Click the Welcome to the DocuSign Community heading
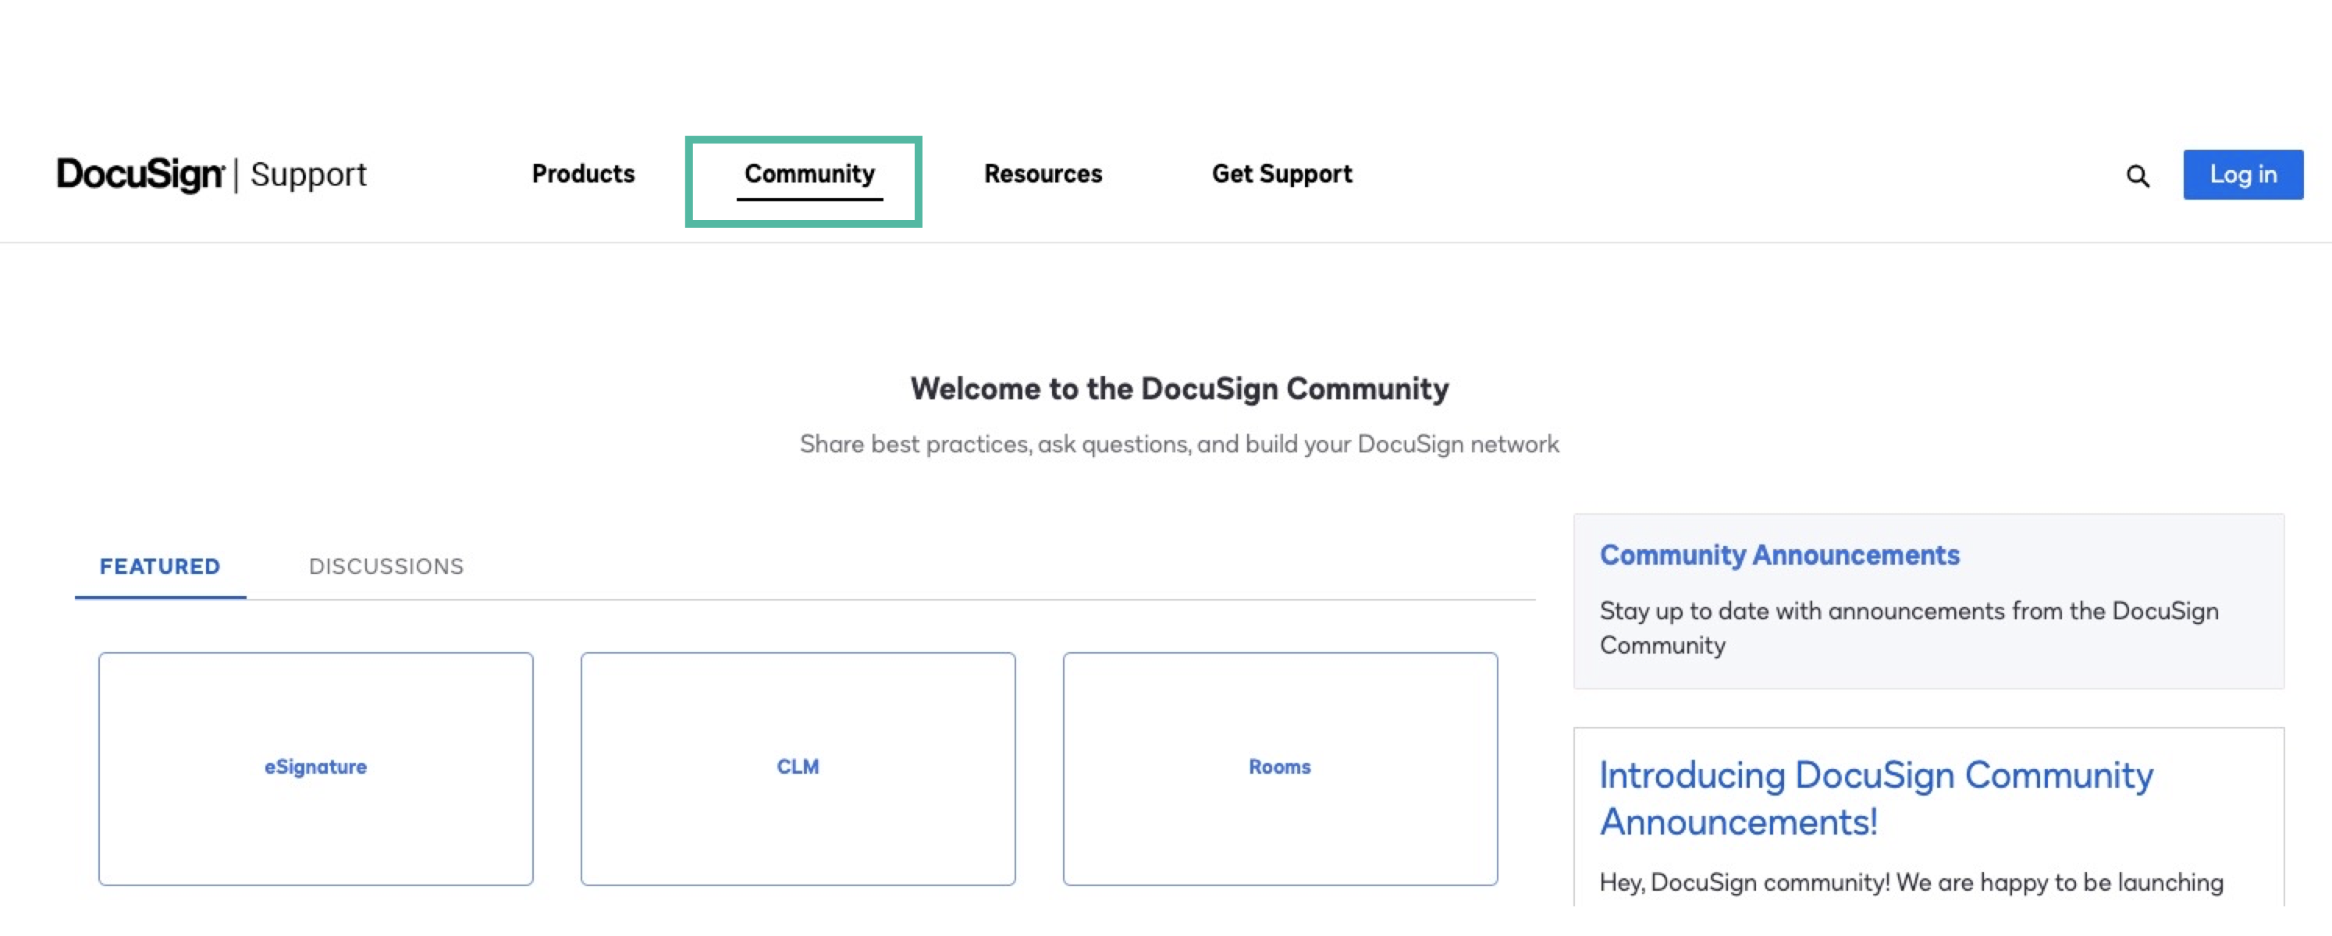The width and height of the screenshot is (2332, 936). (1179, 389)
